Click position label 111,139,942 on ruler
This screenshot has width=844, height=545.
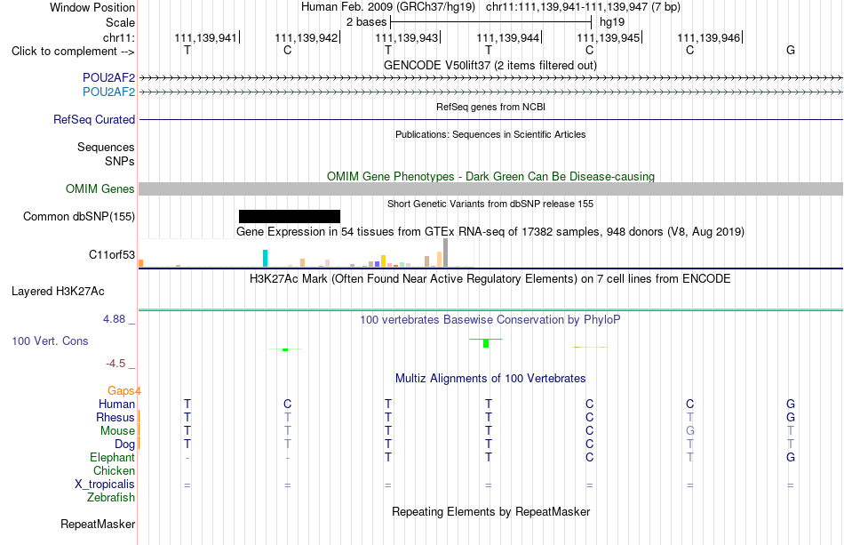tap(307, 37)
